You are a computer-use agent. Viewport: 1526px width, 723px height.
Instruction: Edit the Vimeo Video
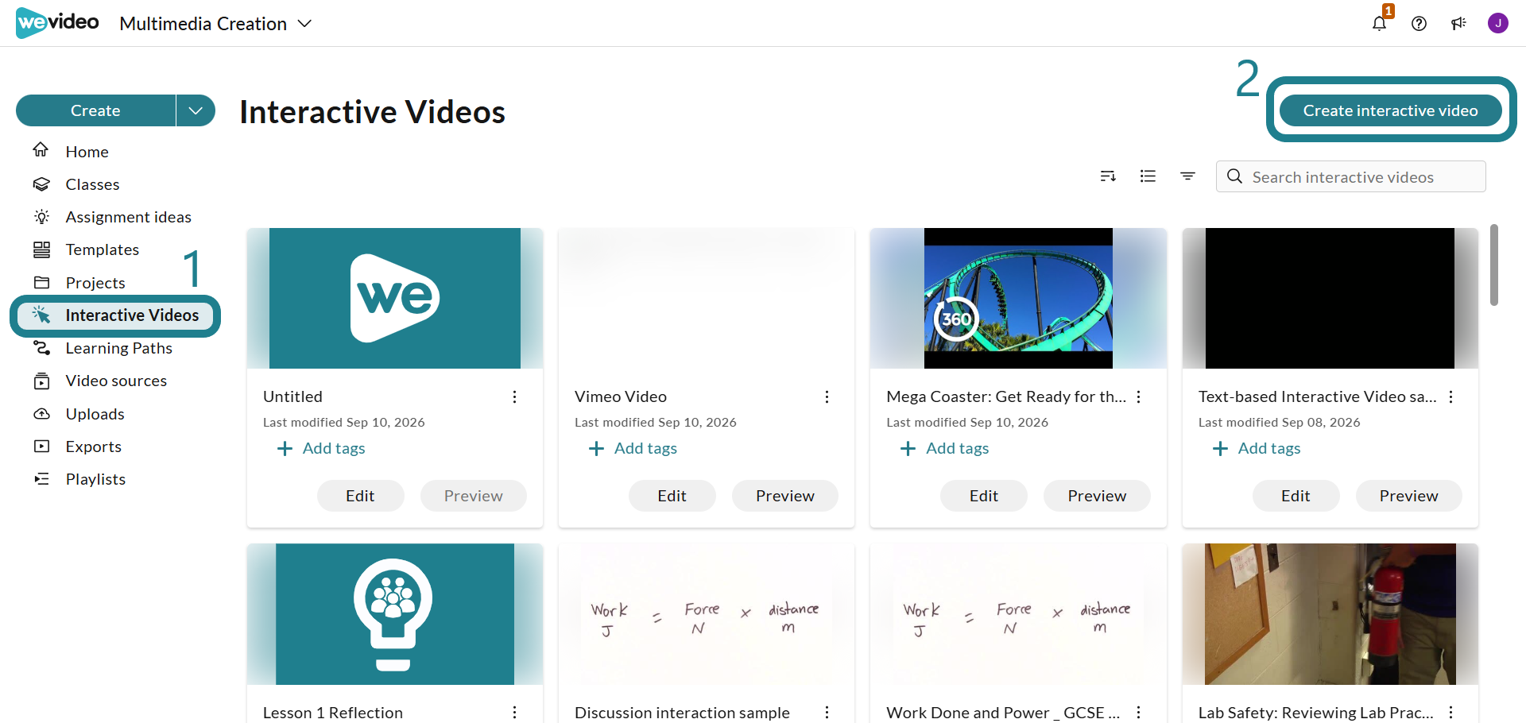[x=672, y=496]
